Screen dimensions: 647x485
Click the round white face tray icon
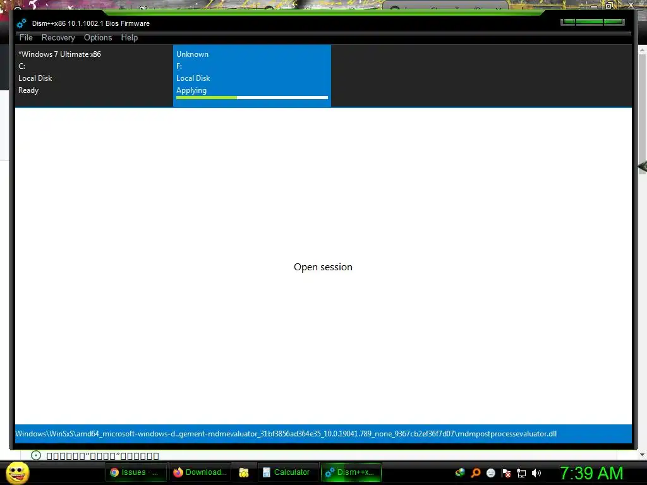pos(490,473)
